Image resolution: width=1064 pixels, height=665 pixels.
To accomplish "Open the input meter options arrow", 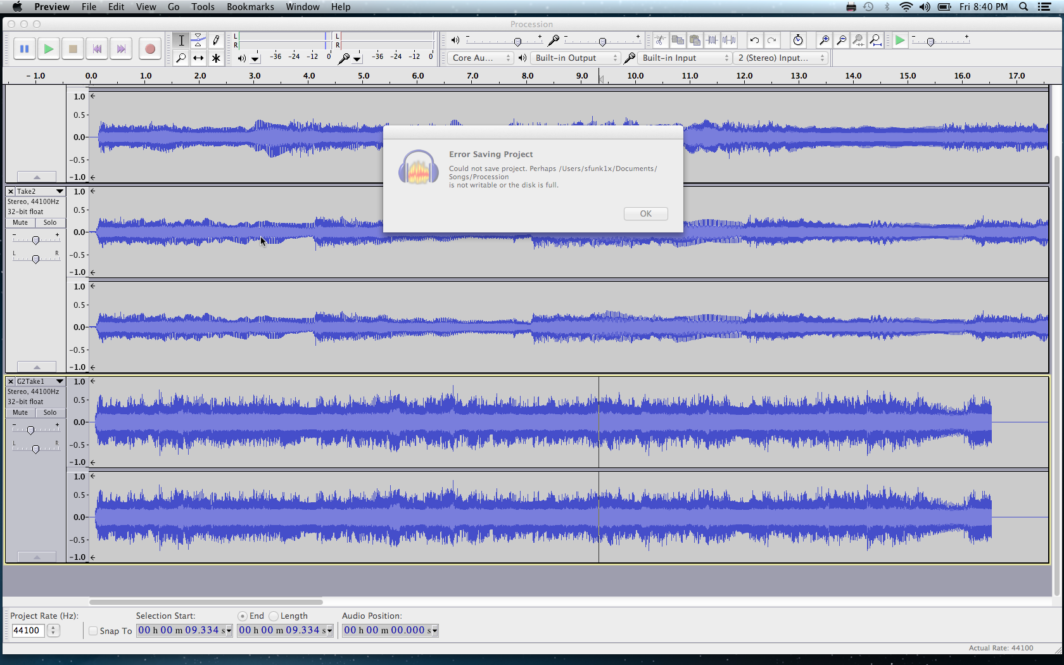I will [x=357, y=59].
